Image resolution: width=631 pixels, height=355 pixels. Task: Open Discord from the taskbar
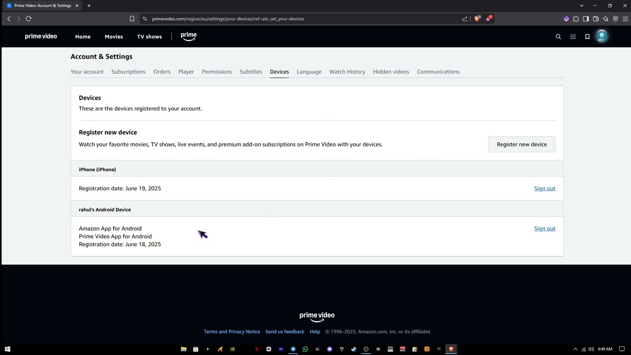[329, 349]
